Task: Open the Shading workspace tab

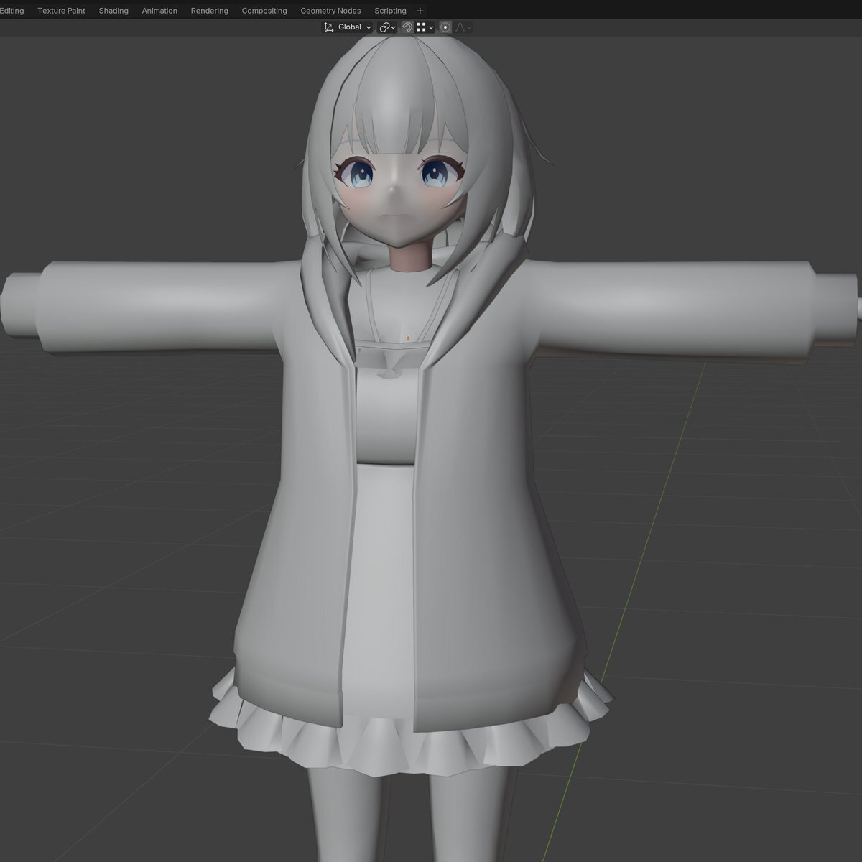Action: coord(113,11)
